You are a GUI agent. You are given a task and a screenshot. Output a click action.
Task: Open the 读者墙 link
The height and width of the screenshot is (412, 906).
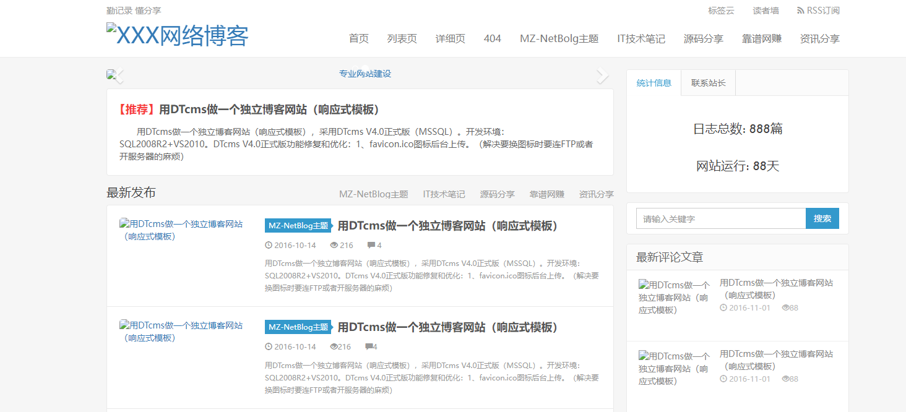point(766,10)
